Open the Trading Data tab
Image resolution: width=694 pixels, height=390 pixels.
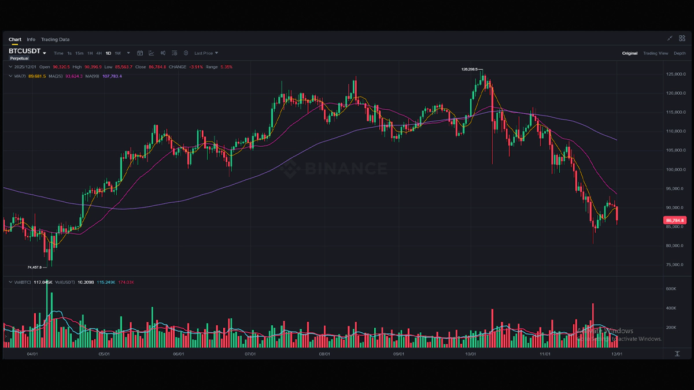coord(55,39)
